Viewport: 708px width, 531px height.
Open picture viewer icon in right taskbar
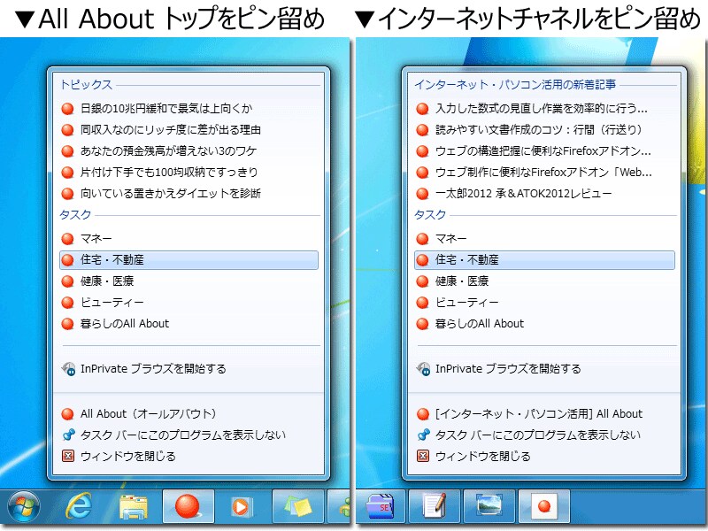click(x=489, y=505)
